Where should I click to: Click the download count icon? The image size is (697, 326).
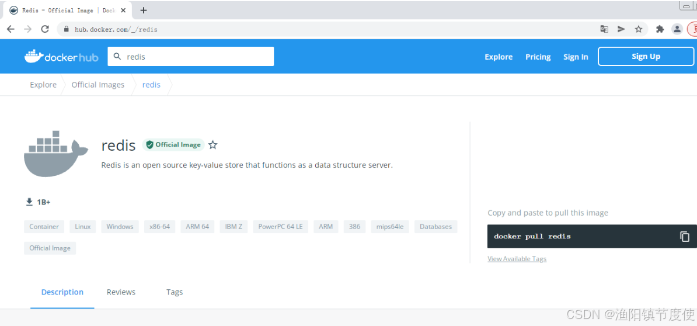click(x=29, y=202)
